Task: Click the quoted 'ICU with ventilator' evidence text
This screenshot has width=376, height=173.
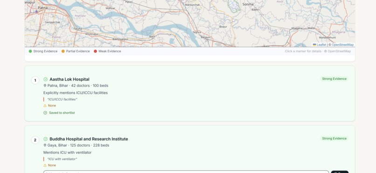Action: 63,159
